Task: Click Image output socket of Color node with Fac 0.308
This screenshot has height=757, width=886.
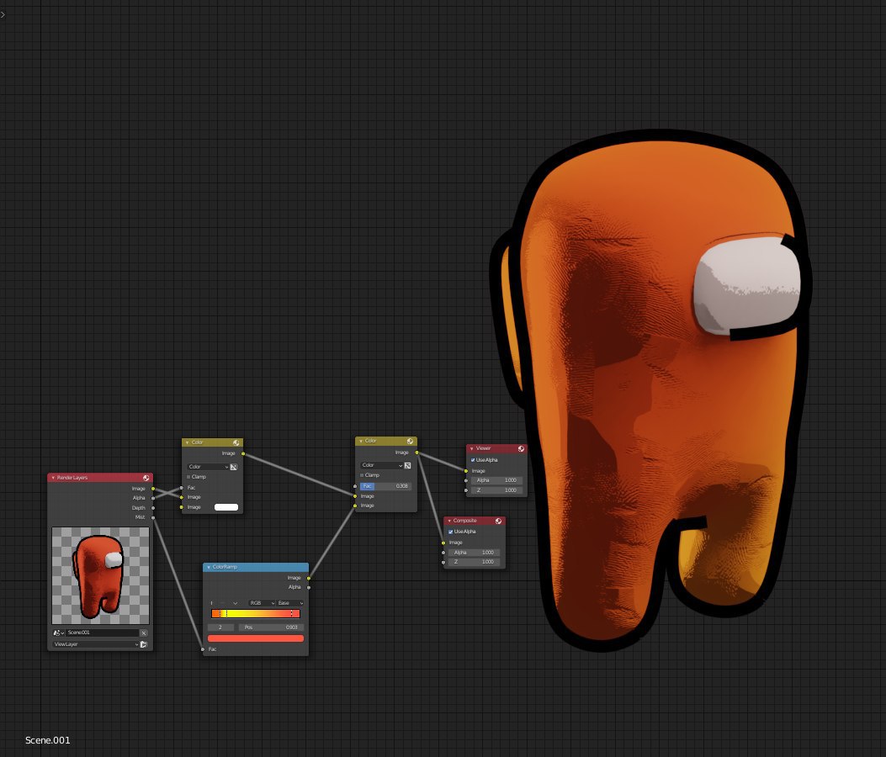Action: [417, 453]
